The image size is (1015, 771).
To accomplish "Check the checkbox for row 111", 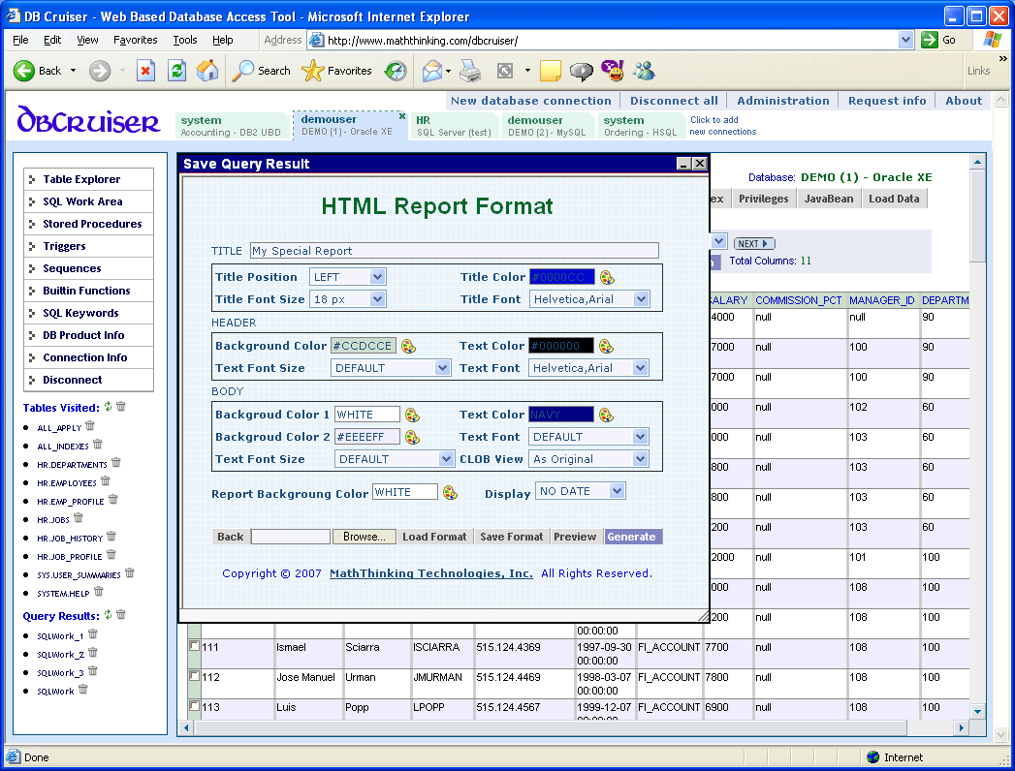I will [x=195, y=646].
